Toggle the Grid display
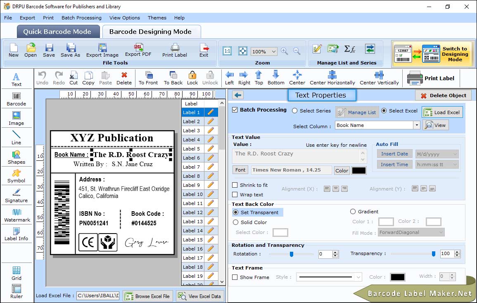 [17, 273]
